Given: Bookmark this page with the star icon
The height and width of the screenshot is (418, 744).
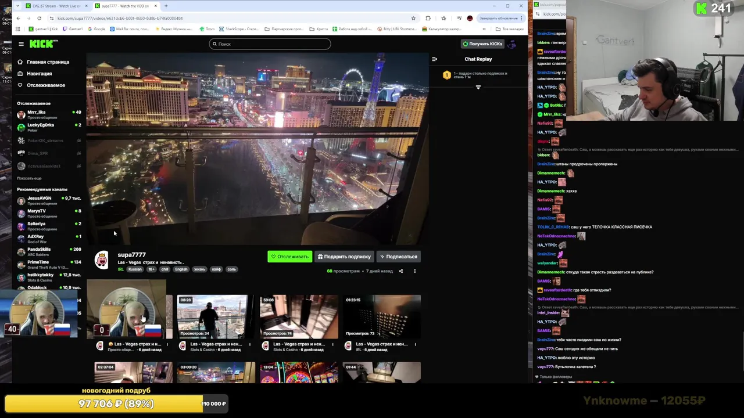Looking at the screenshot, I should (x=413, y=18).
